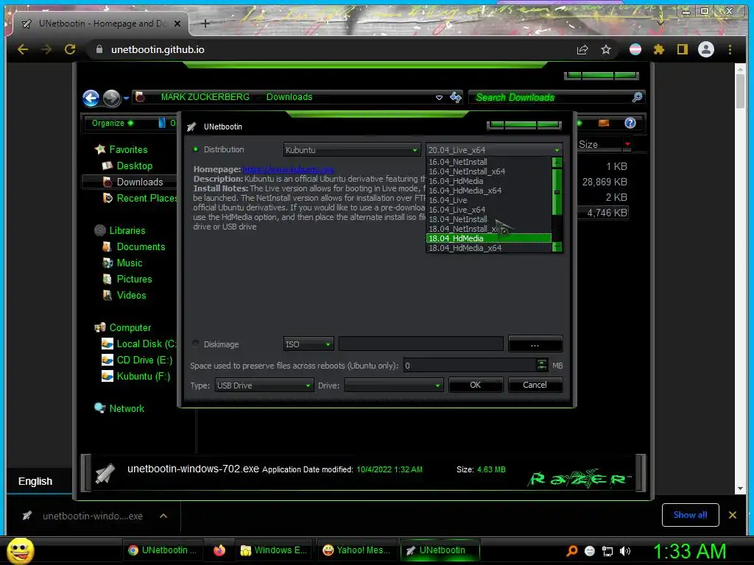This screenshot has height=565, width=754.
Task: Click the round face icon in system tray
Action: (x=590, y=551)
